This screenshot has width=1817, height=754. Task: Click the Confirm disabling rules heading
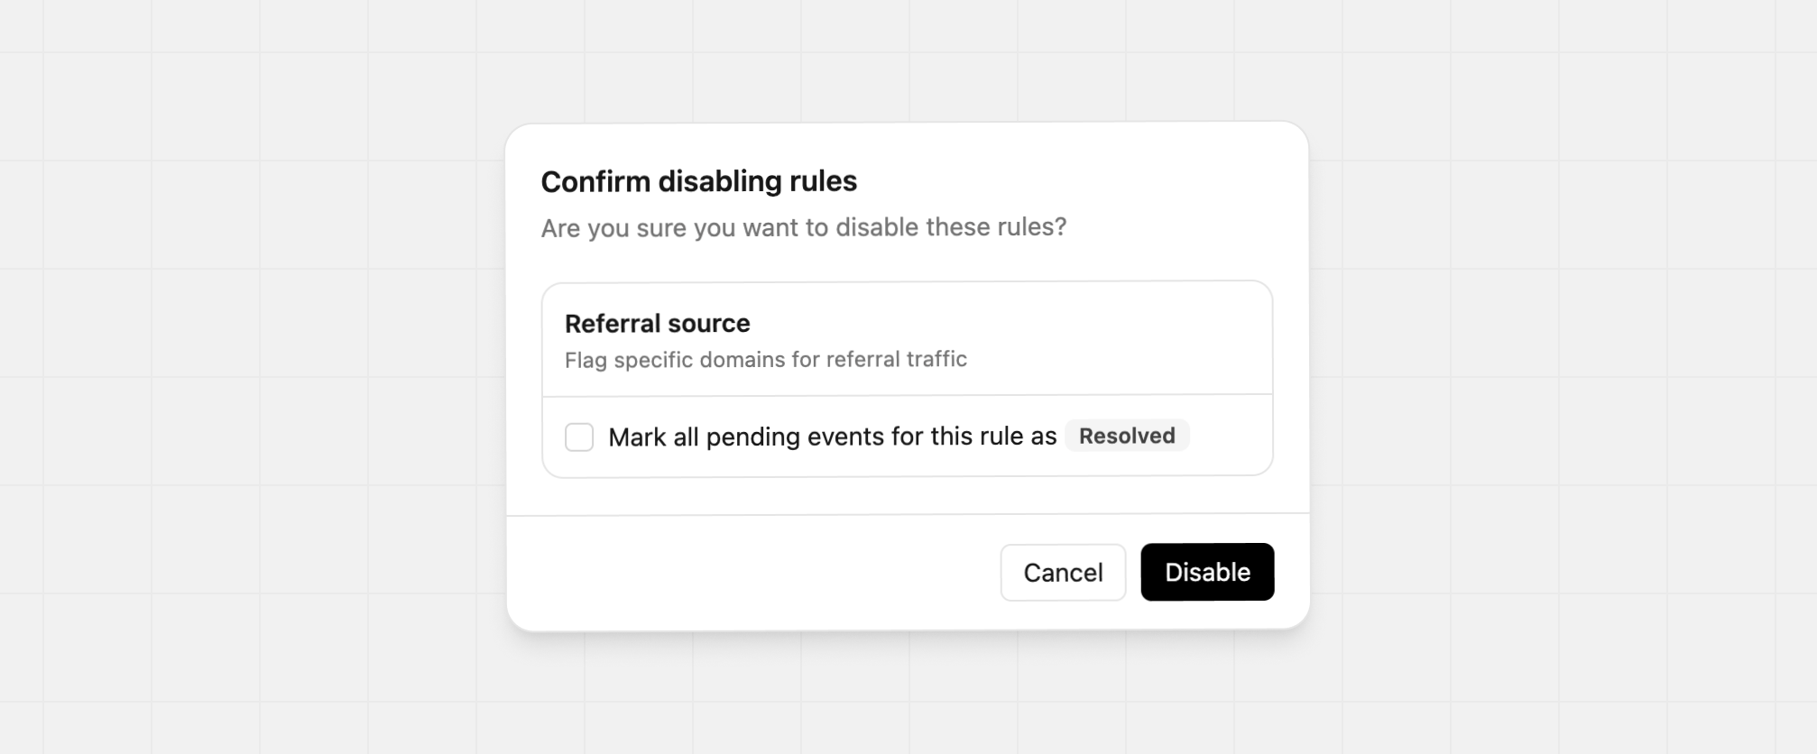tap(698, 180)
